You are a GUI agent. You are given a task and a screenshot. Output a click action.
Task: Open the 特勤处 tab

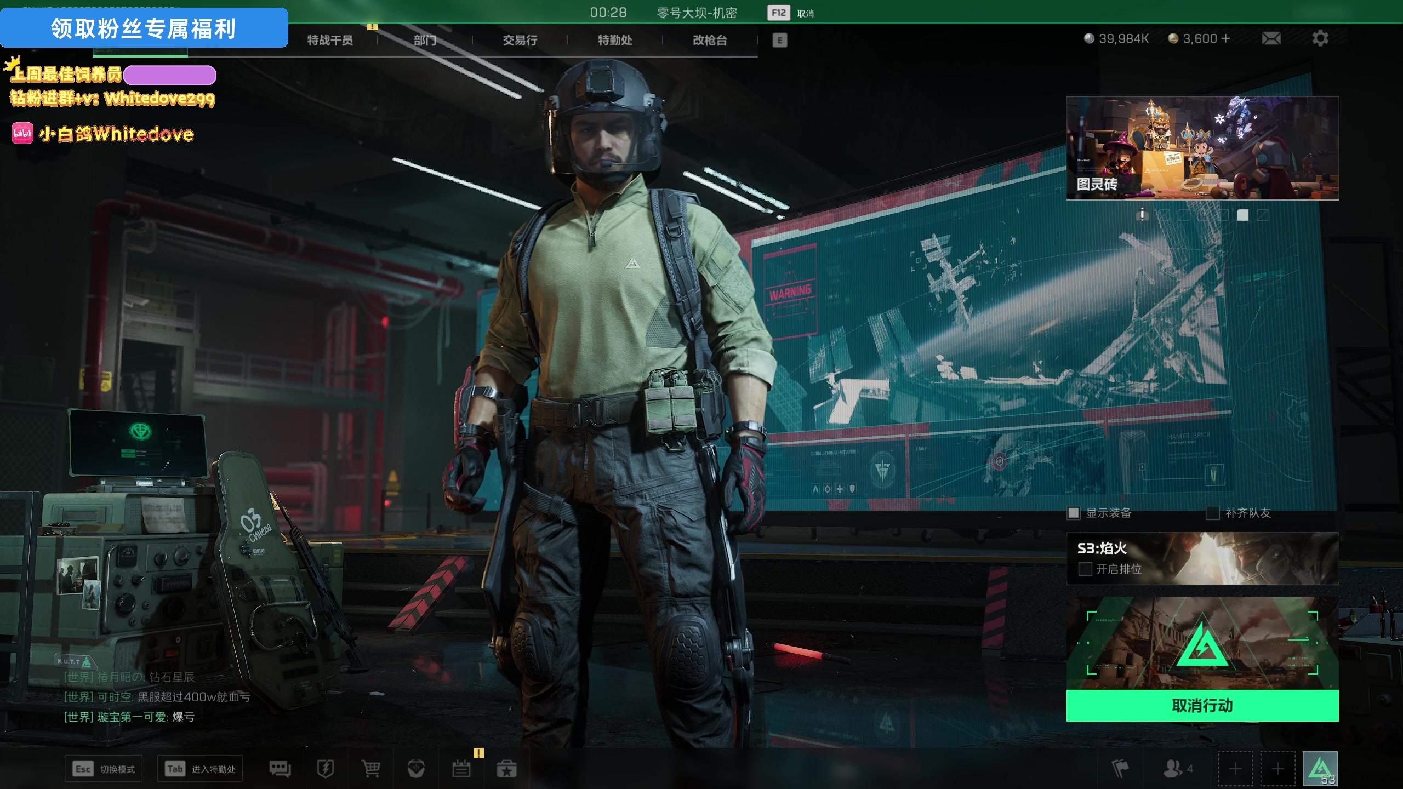615,40
